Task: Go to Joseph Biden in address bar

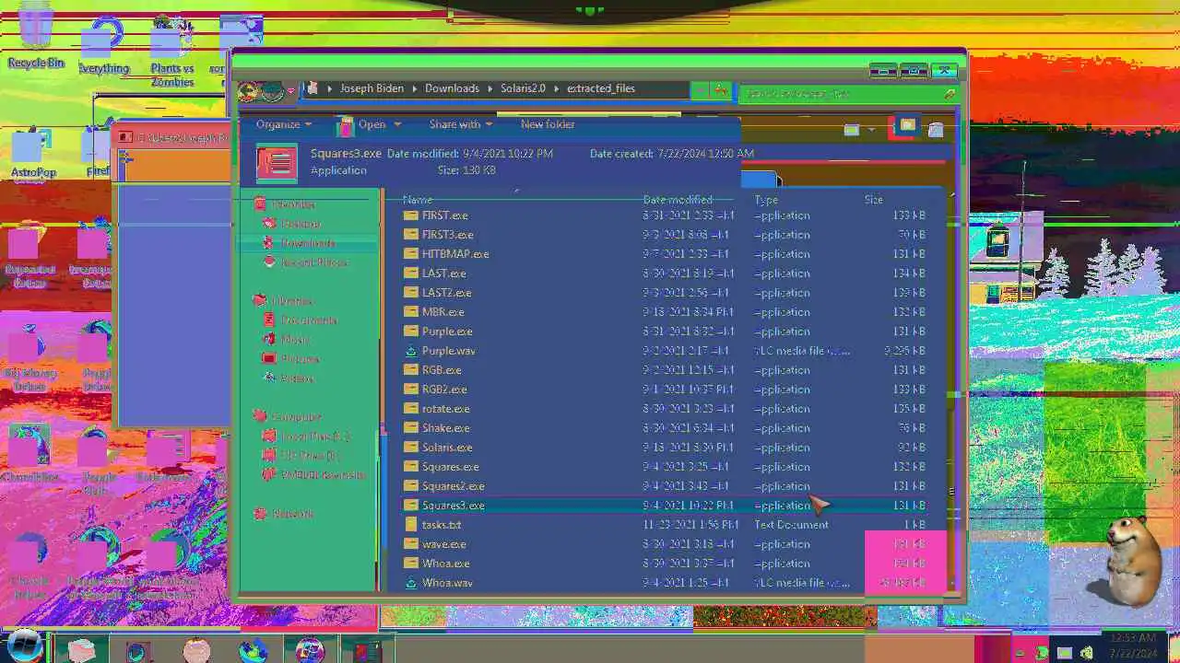Action: (x=372, y=88)
